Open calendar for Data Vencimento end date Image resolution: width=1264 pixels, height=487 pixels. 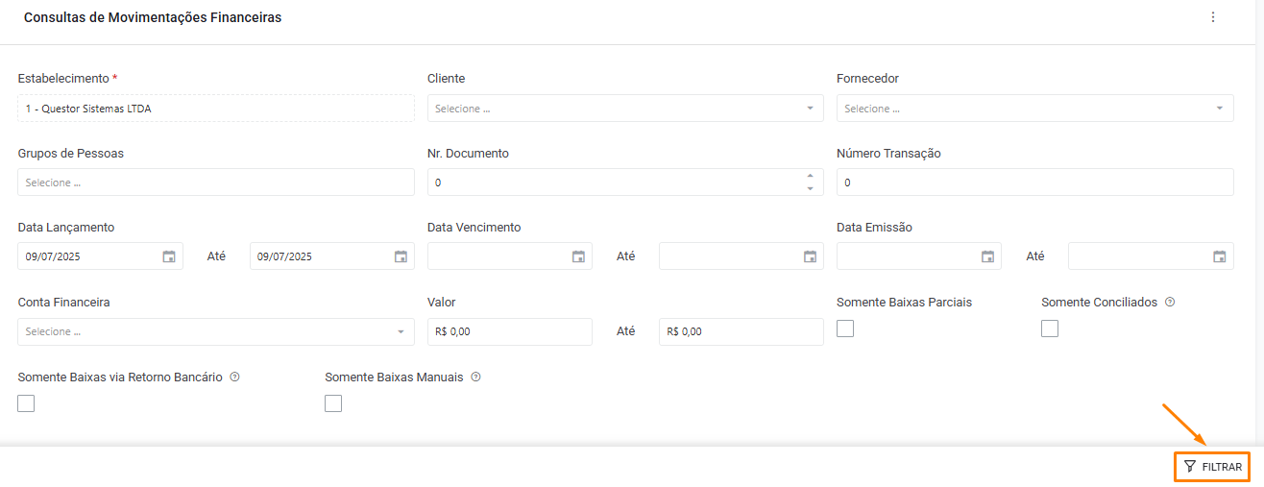tap(810, 256)
